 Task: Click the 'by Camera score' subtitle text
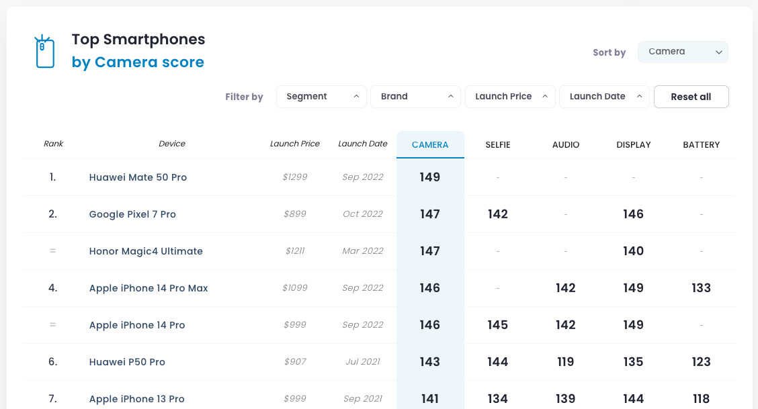coord(138,62)
